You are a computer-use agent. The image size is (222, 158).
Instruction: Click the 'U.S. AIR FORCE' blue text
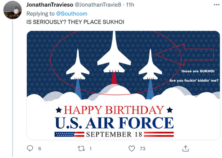114,123
